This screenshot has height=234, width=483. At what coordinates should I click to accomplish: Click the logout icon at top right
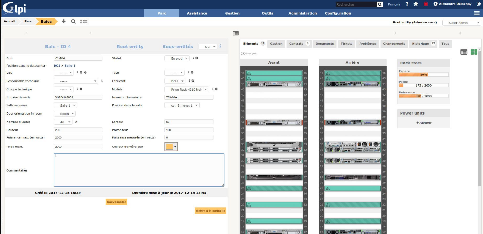479,4
